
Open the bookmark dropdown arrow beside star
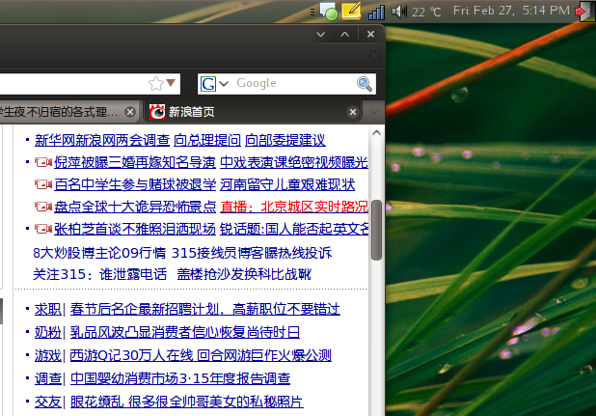pyautogui.click(x=171, y=82)
